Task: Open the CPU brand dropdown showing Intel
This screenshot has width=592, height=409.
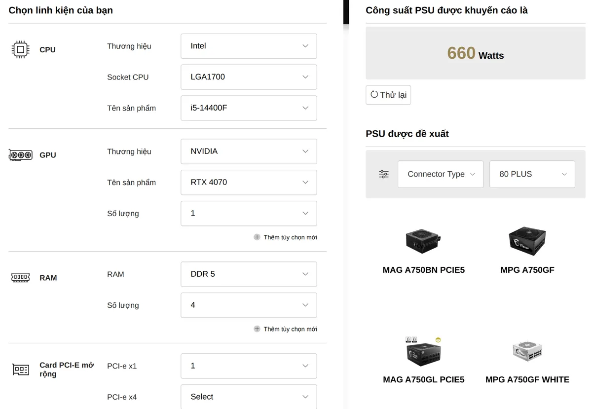Action: click(x=249, y=46)
